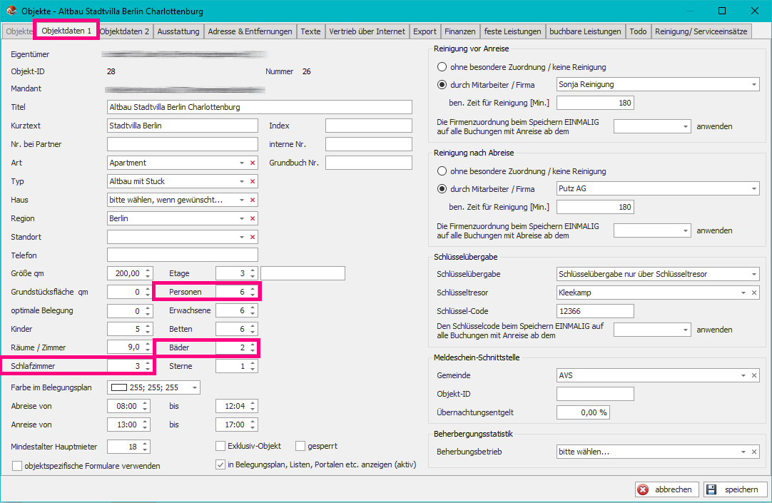Clear the Typ field using red X
This screenshot has height=503, width=772.
[252, 181]
